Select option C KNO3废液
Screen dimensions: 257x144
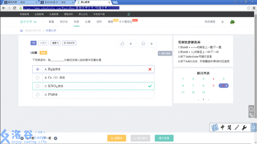click(x=38, y=86)
